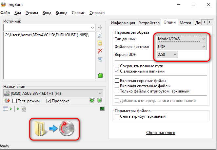217x150 pixels.
Task: Enable Сохранять полные пути option
Action: 117,66
